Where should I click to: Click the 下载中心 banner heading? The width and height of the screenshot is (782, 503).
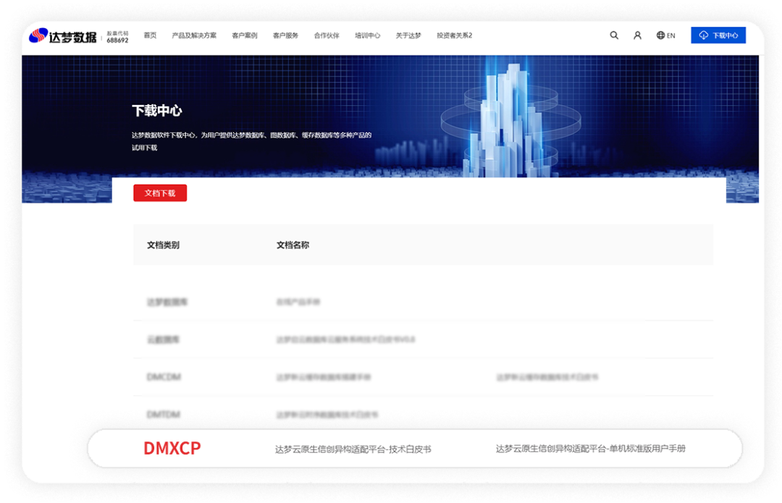click(x=156, y=111)
